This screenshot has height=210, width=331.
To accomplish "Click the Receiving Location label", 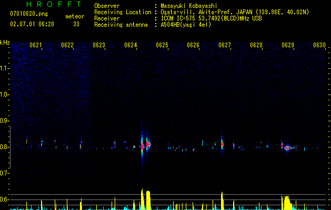I will [x=123, y=12].
